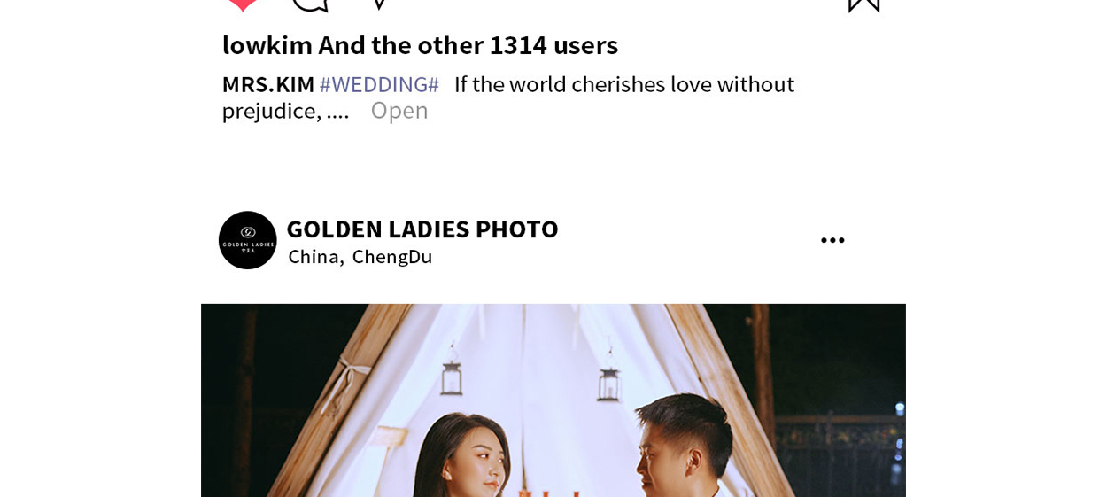Select the #WEDDING# hashtag

379,84
